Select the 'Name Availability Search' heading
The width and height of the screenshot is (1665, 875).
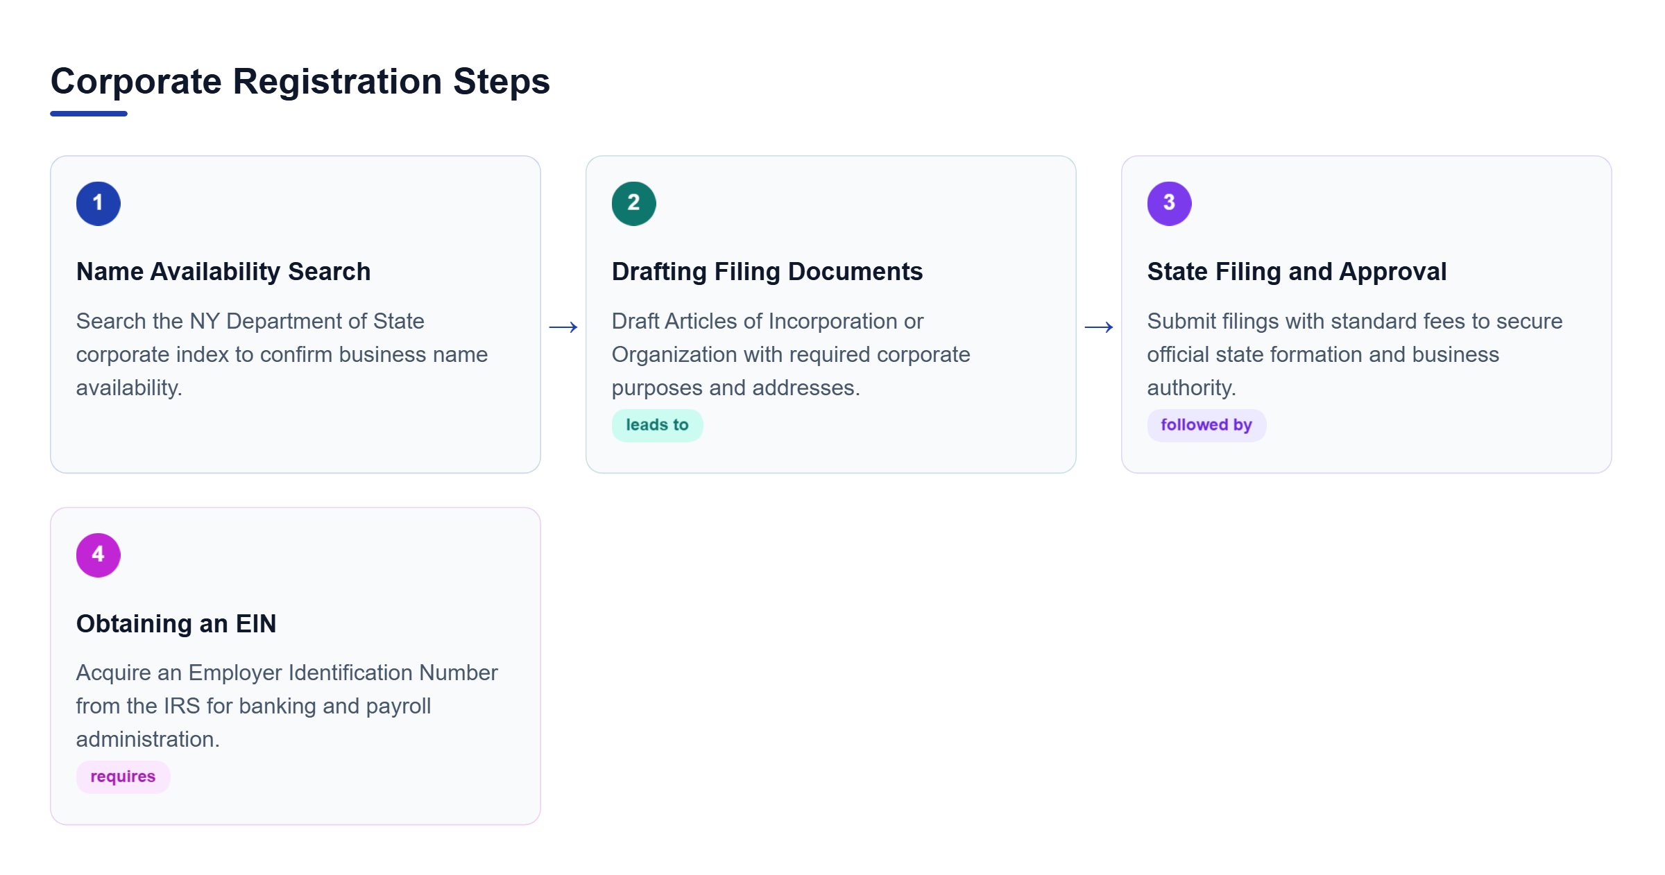pos(223,271)
